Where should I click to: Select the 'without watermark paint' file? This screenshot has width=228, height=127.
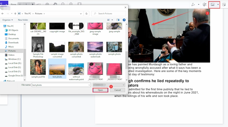point(76,72)
